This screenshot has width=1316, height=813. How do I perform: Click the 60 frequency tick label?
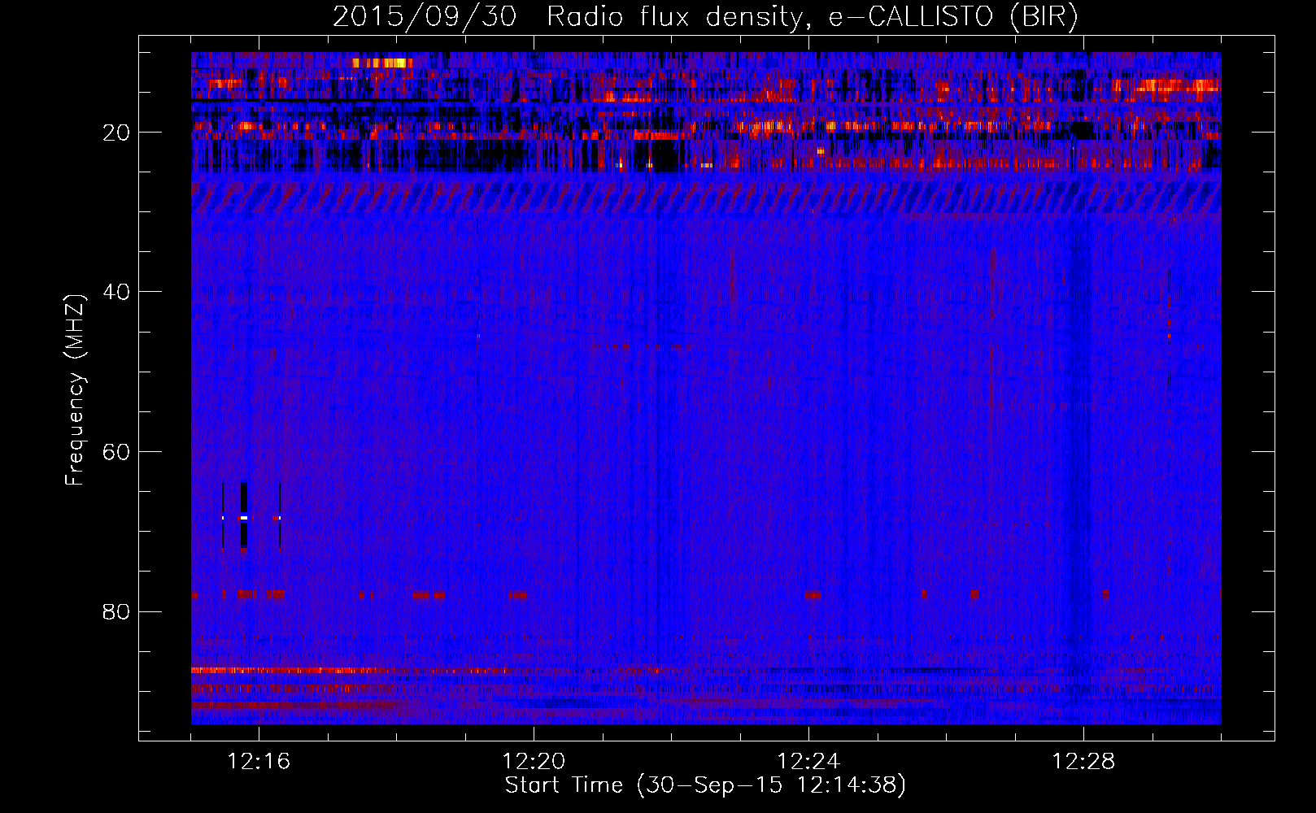coord(117,452)
